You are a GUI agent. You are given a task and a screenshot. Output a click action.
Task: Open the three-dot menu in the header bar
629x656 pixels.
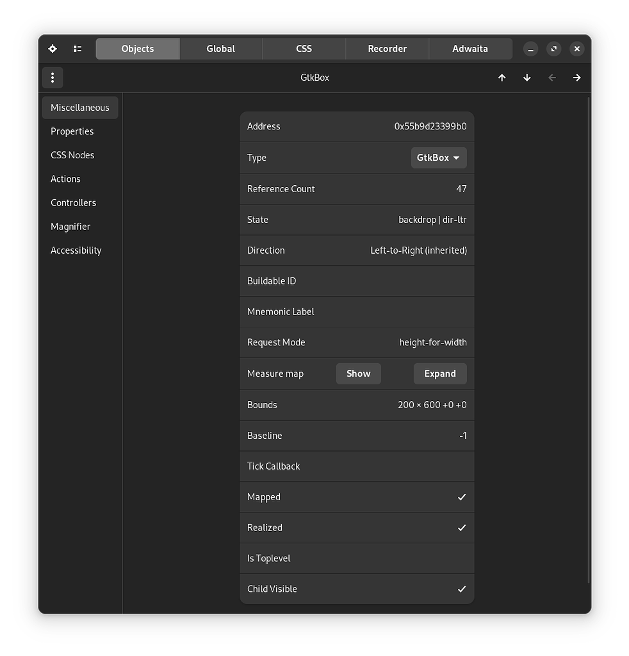tap(52, 77)
